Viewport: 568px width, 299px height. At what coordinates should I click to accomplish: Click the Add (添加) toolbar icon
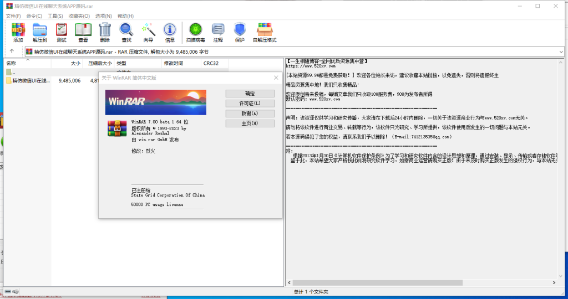18,33
